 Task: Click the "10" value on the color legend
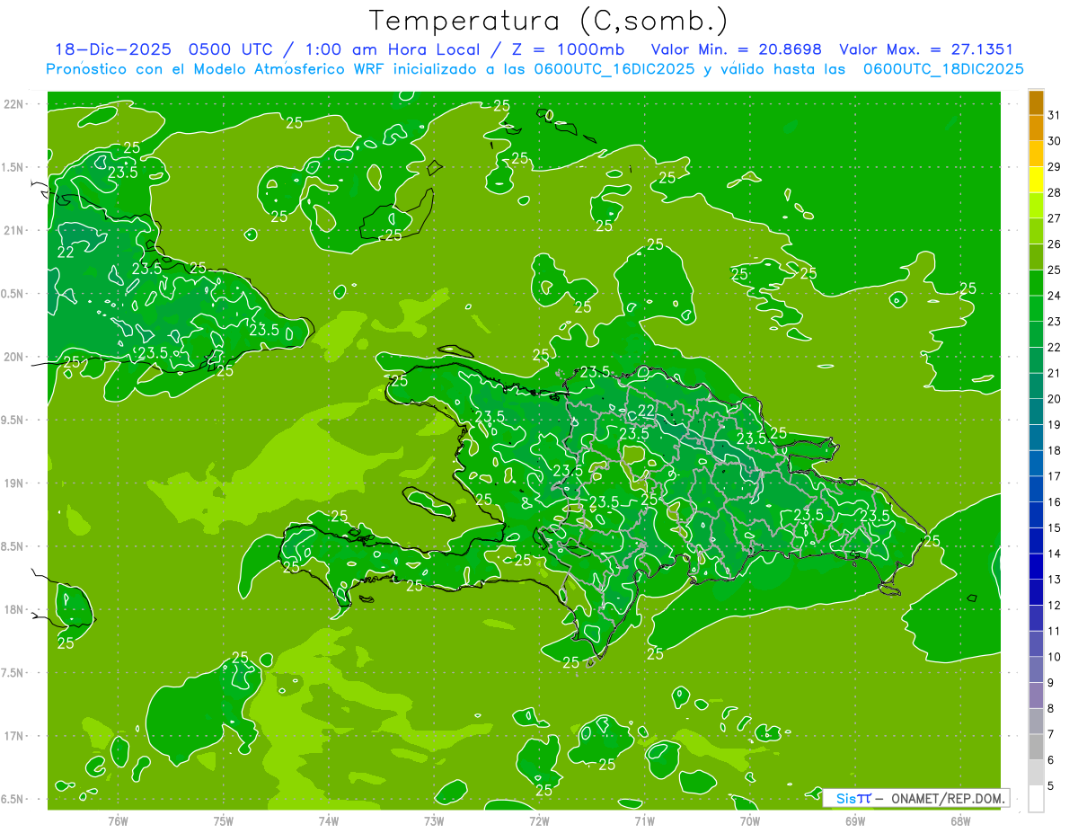tap(1055, 657)
